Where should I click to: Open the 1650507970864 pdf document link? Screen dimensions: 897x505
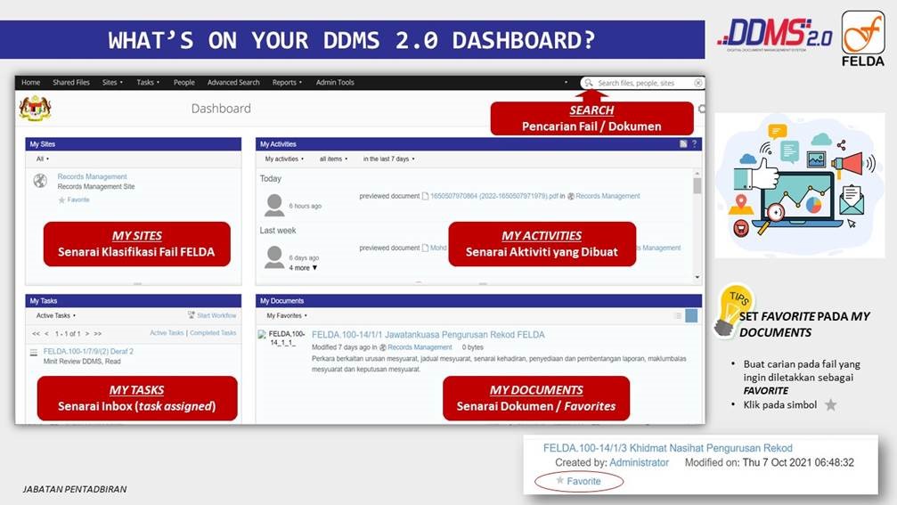[494, 196]
